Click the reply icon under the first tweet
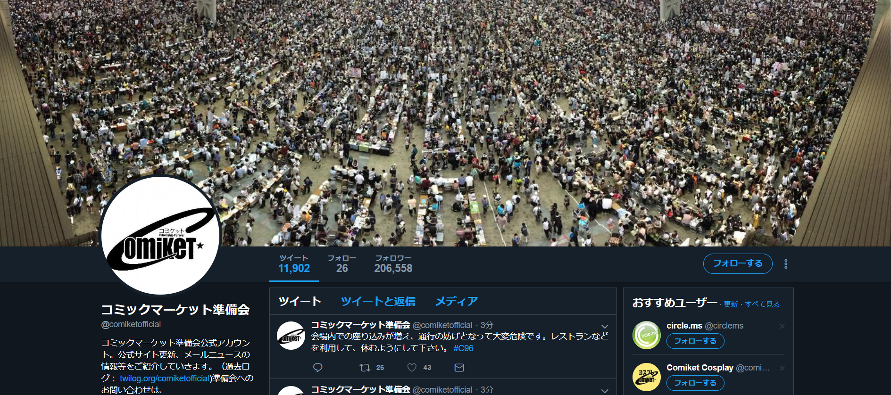 317,368
